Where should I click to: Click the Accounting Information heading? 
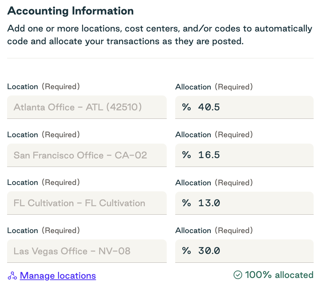point(70,11)
